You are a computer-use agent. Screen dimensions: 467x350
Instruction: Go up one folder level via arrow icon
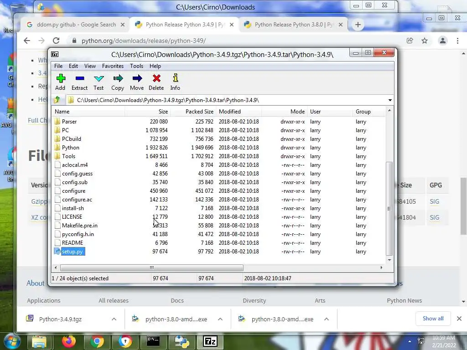pyautogui.click(x=57, y=100)
